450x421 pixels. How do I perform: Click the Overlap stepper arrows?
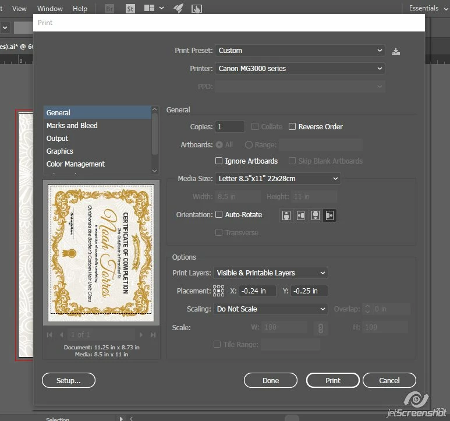point(367,309)
